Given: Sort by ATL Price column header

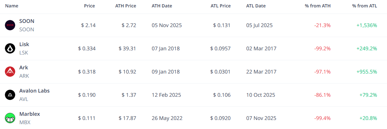Looking at the screenshot, I should click(x=220, y=6).
